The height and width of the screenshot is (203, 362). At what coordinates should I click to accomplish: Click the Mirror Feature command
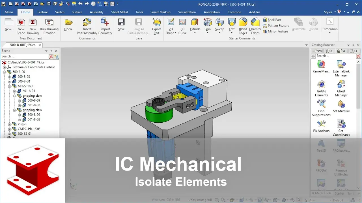click(x=275, y=32)
